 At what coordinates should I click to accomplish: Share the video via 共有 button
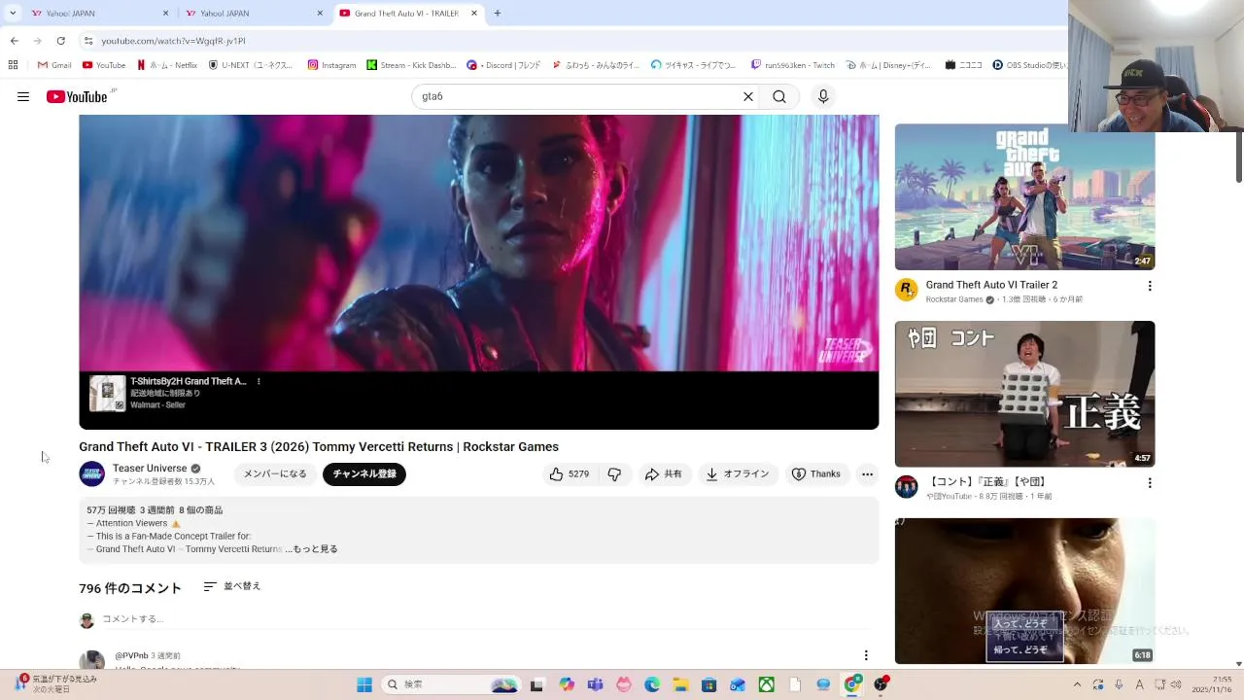[x=664, y=474]
